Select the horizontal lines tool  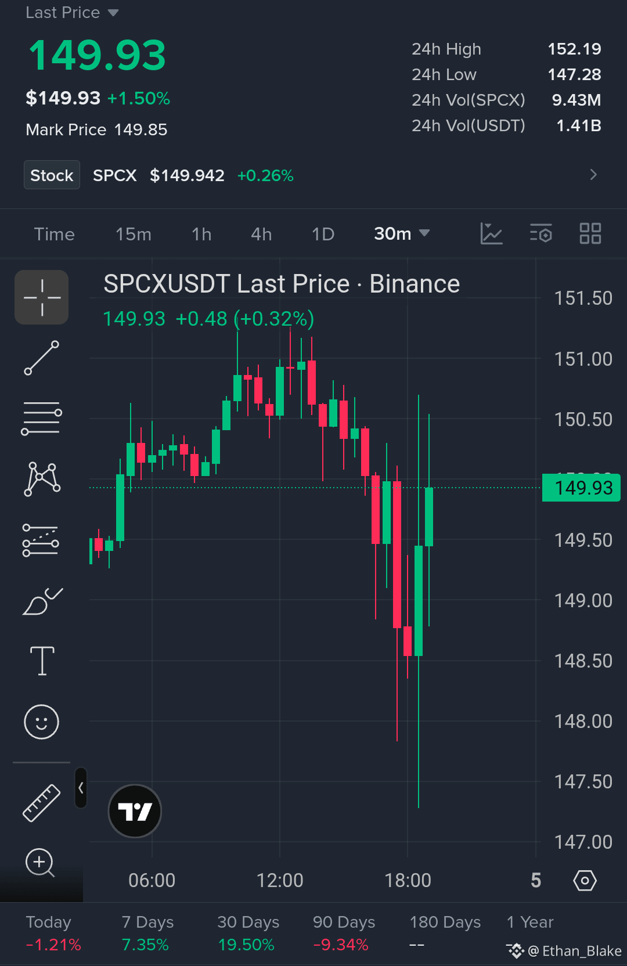41,419
